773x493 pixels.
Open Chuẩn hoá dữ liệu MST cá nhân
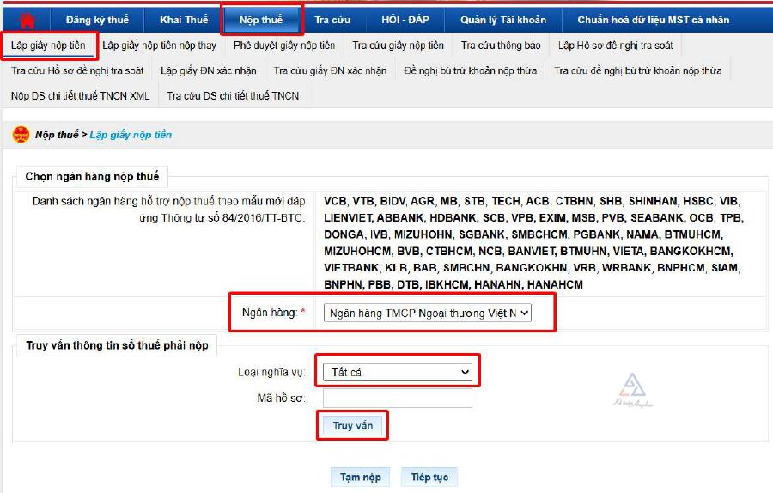click(654, 21)
